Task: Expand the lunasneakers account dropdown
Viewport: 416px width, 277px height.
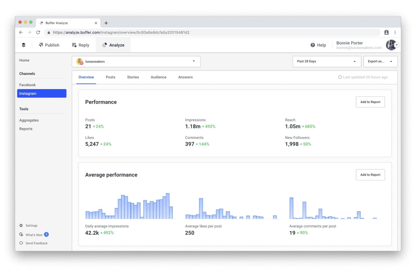Action: coord(136,61)
